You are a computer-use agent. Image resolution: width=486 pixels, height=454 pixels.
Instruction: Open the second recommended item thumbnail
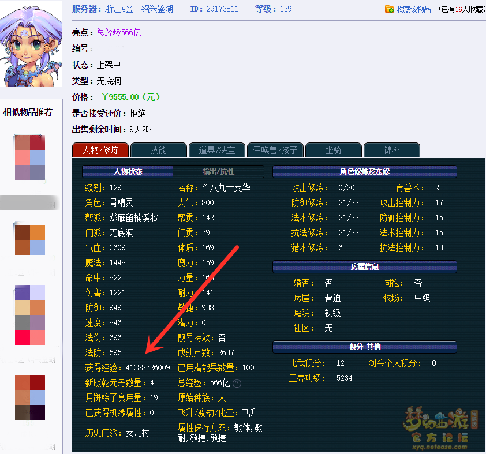[x=30, y=239]
